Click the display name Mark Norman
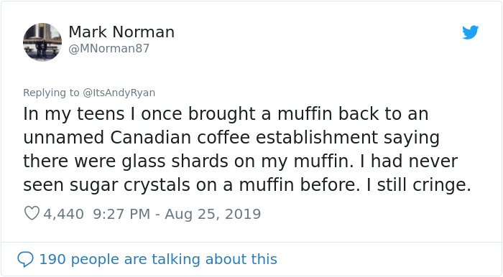Image resolution: width=503 pixels, height=277 pixels. [121, 32]
